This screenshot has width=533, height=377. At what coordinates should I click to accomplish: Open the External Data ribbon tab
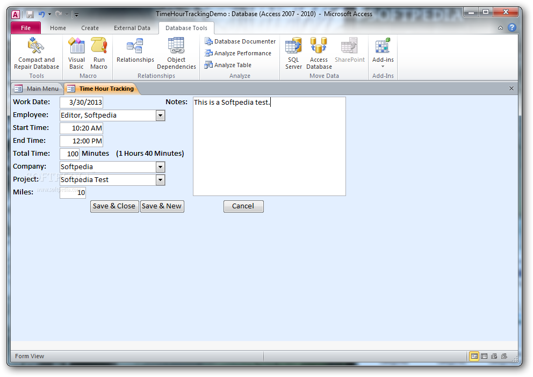point(132,28)
